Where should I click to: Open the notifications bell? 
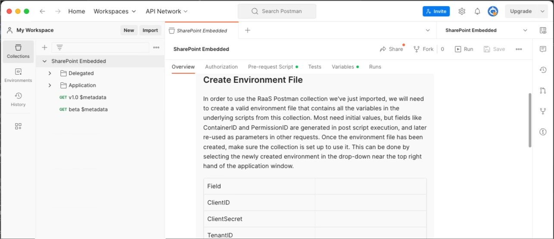click(477, 11)
